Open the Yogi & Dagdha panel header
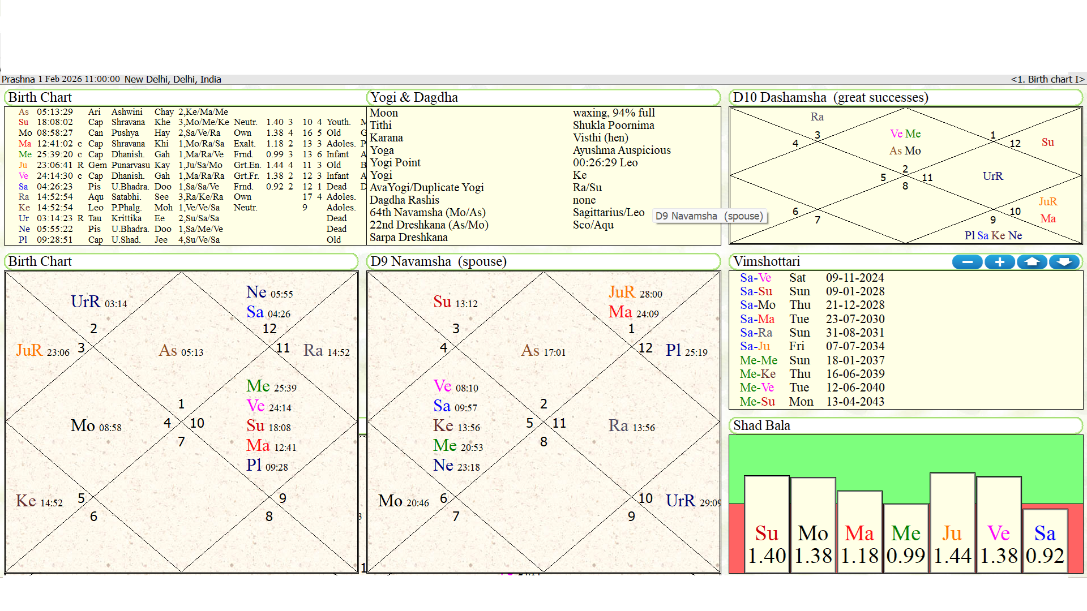The width and height of the screenshot is (1087, 611). 414,97
